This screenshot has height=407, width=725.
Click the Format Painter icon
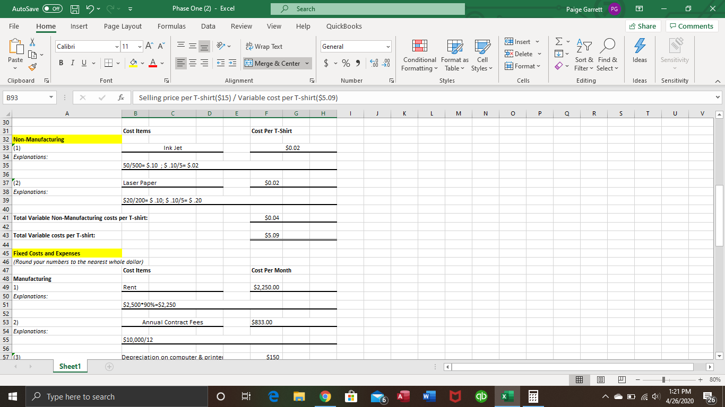[32, 67]
